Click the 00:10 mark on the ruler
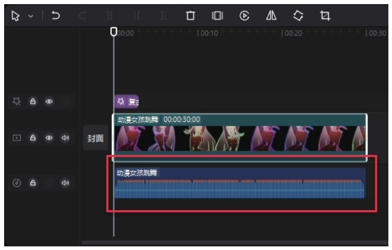 click(x=208, y=33)
